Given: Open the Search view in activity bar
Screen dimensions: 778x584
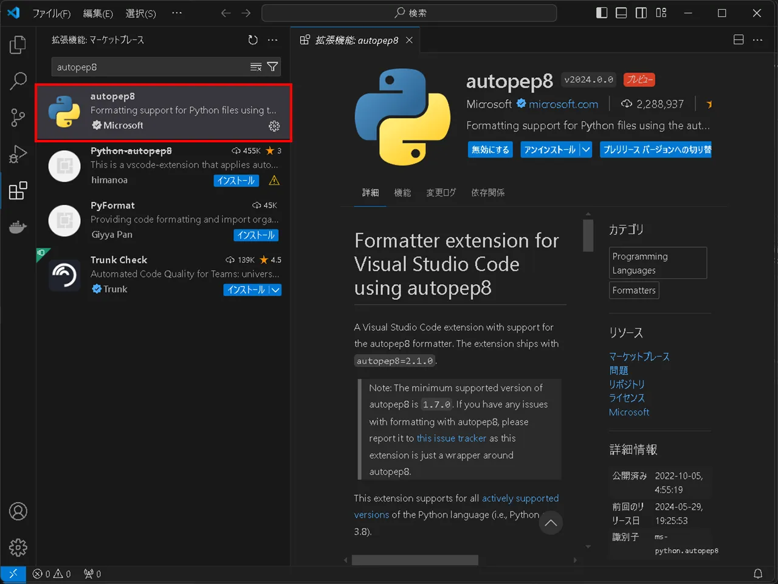Looking at the screenshot, I should click(18, 81).
